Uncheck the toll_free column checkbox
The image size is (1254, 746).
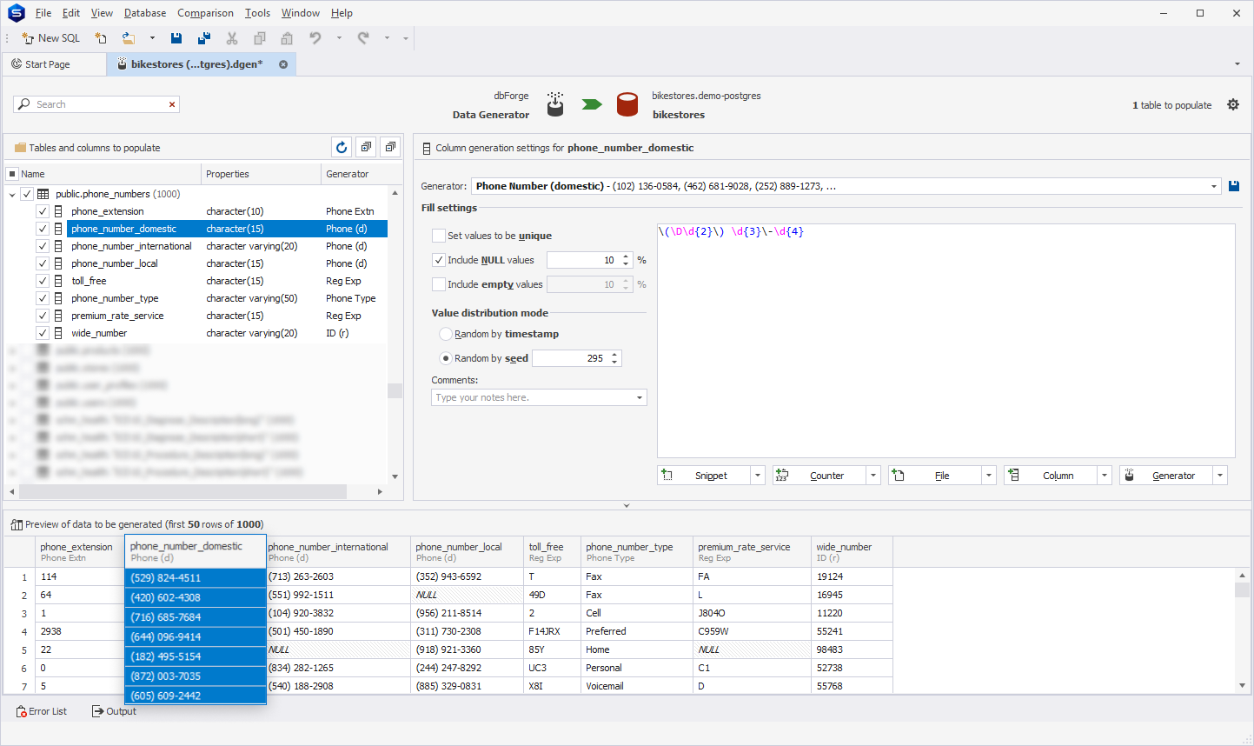tap(42, 281)
